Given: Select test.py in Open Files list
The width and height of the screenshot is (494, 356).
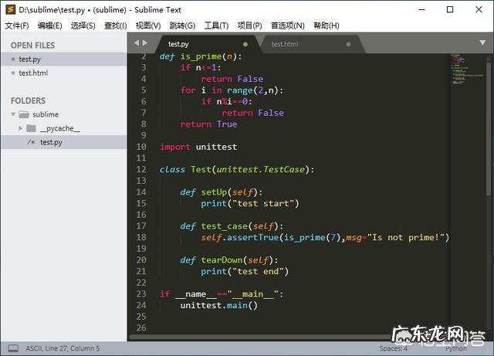Looking at the screenshot, I should [63, 59].
